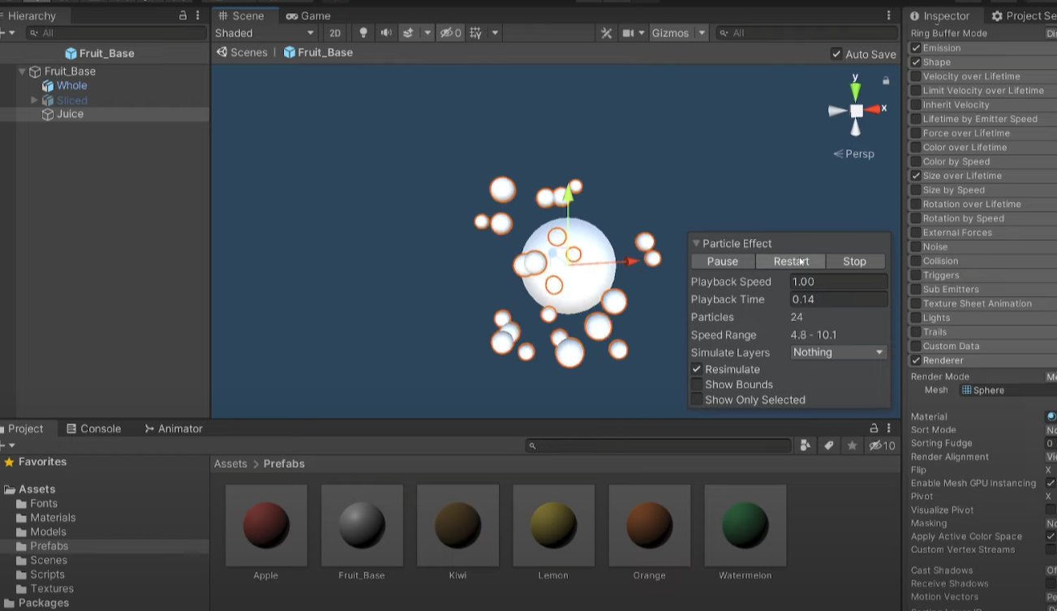The image size is (1057, 611).
Task: Collapse the Particle Effect overlay triangle
Action: (696, 243)
